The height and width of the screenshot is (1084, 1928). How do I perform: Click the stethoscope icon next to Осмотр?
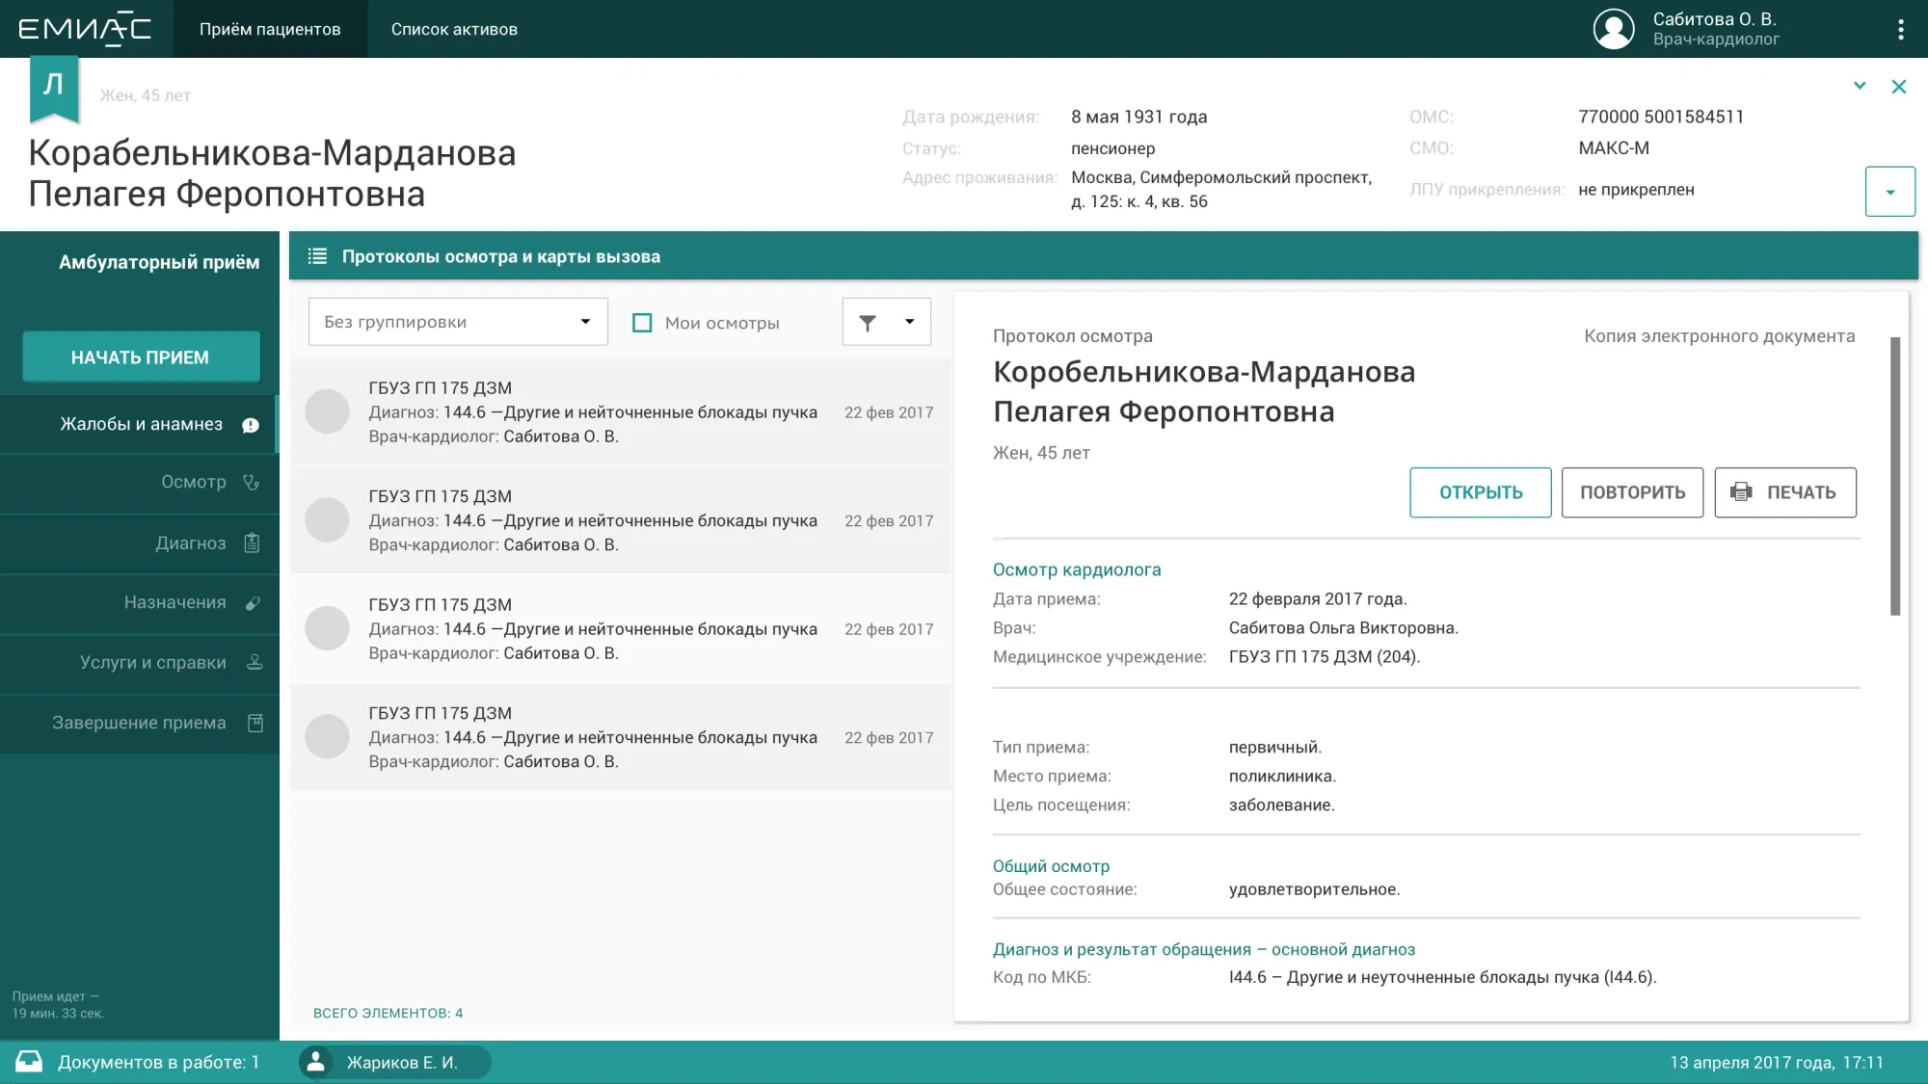252,483
